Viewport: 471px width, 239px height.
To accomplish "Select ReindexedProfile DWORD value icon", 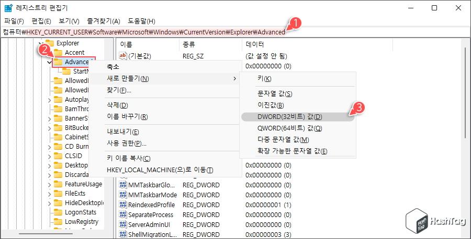I will tap(123, 205).
